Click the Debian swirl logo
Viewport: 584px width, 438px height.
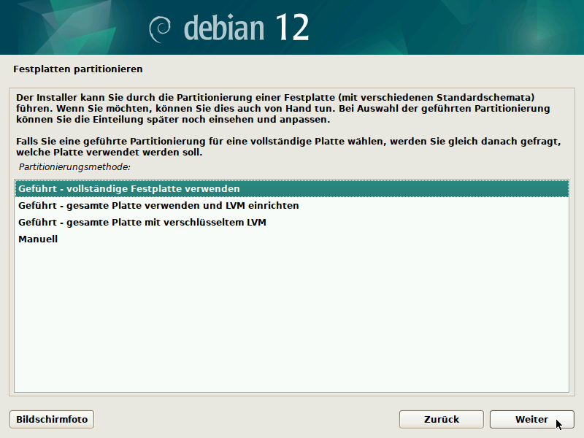(161, 28)
